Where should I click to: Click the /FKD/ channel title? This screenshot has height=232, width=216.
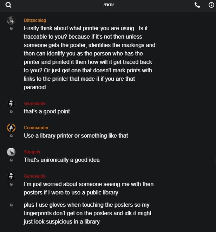tap(109, 5)
